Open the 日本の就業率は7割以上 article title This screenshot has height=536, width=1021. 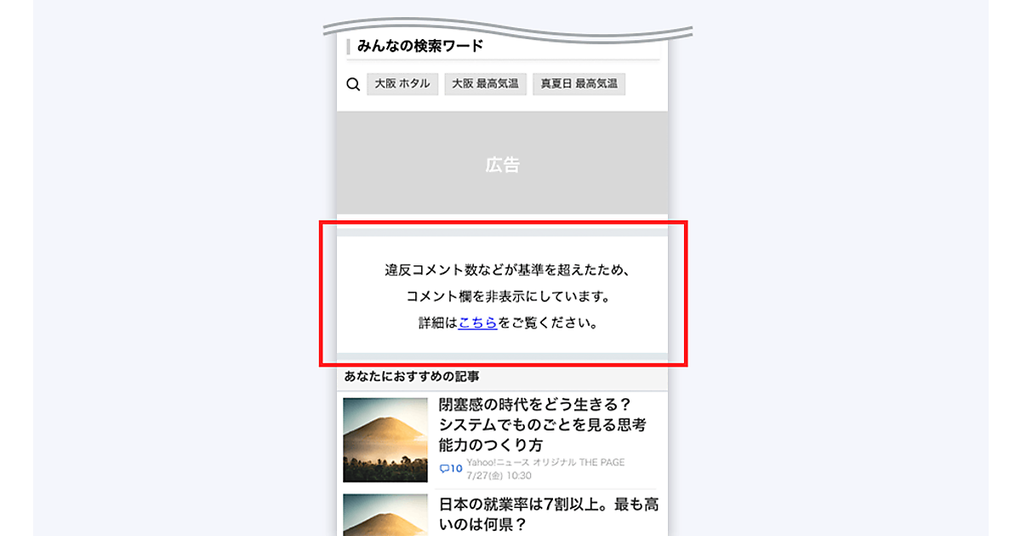click(x=549, y=515)
